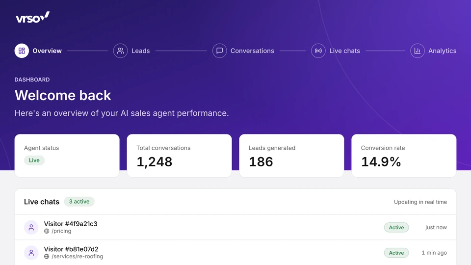
Task: Click the just now timestamp
Action: [x=436, y=227]
